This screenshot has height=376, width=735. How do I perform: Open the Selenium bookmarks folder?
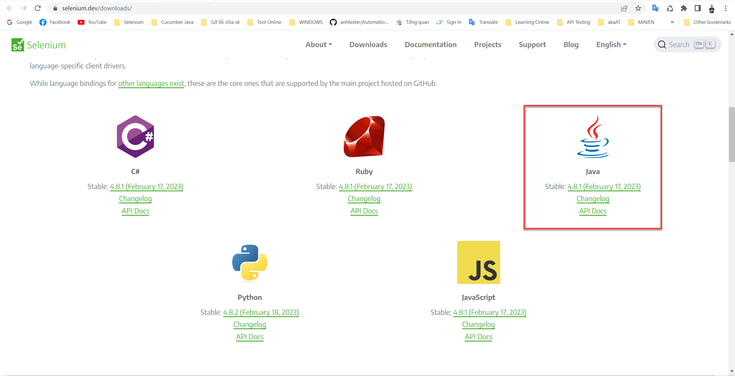tap(129, 22)
